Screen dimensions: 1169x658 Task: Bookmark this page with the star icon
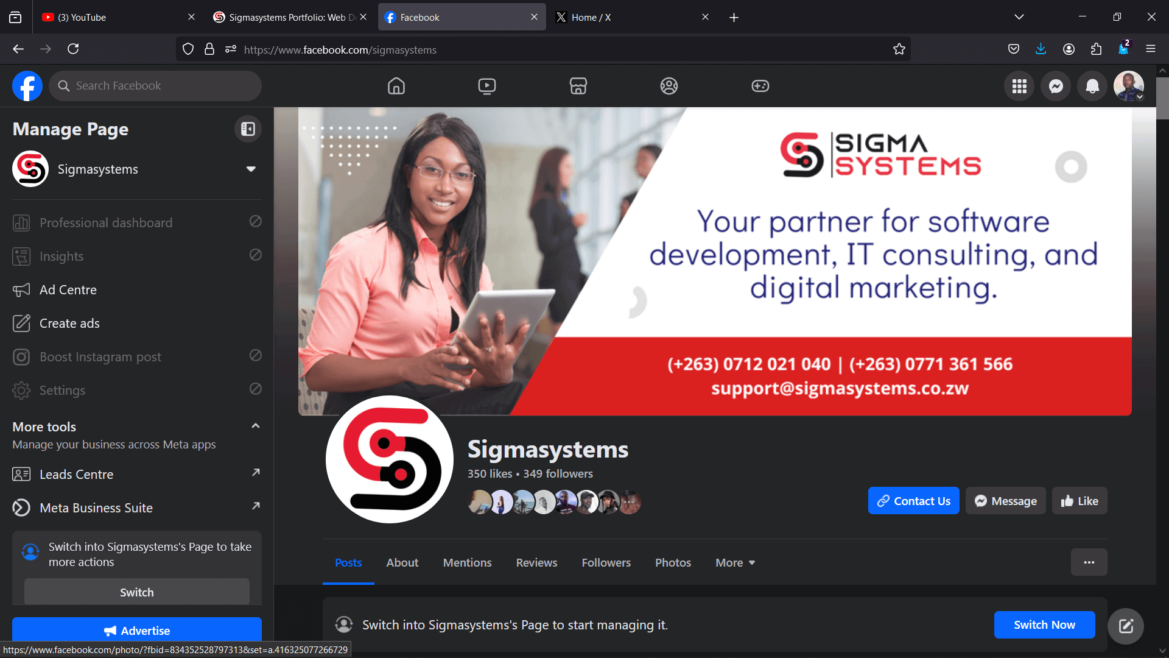coord(899,49)
